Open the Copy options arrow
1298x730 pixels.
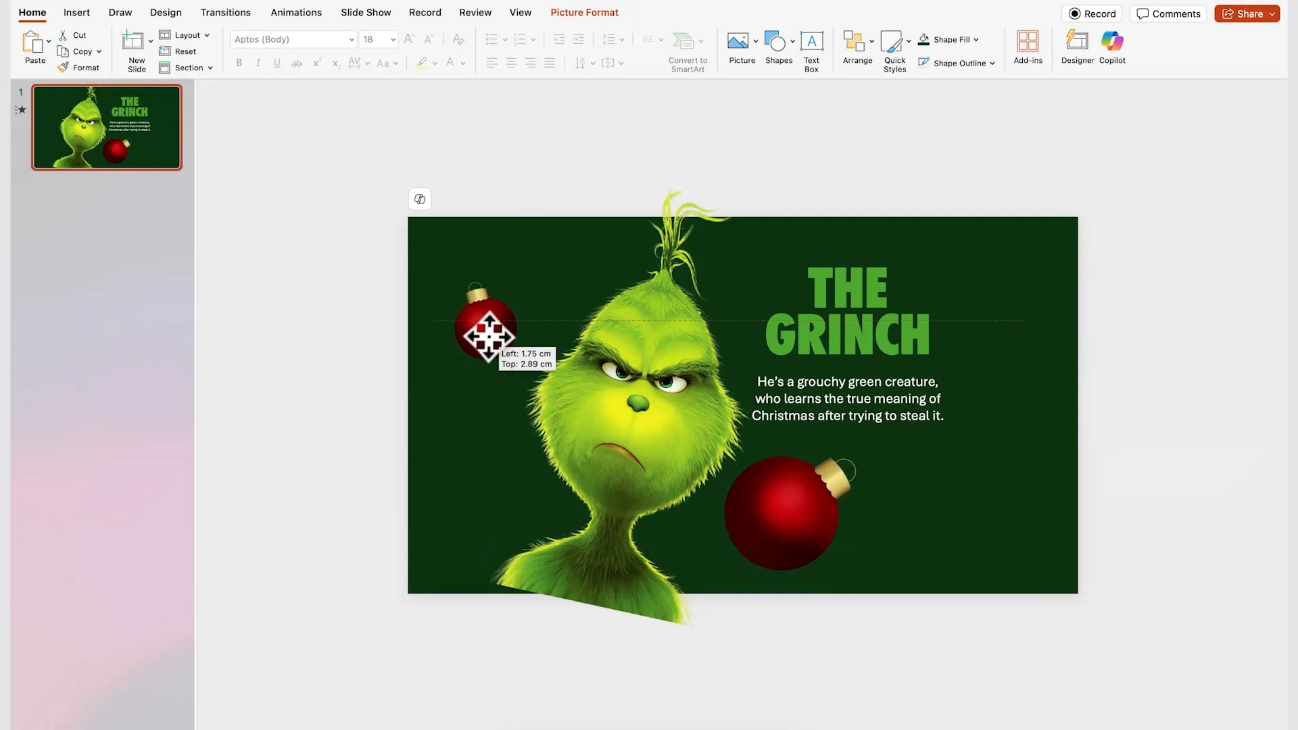point(99,51)
